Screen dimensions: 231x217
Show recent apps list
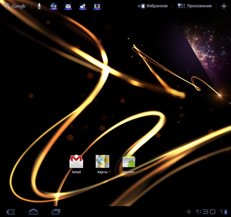click(x=56, y=212)
